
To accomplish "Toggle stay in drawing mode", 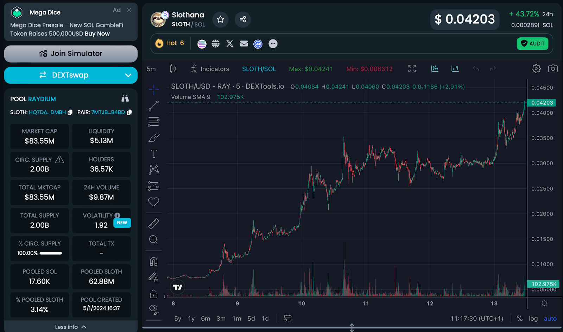I will coord(154,278).
